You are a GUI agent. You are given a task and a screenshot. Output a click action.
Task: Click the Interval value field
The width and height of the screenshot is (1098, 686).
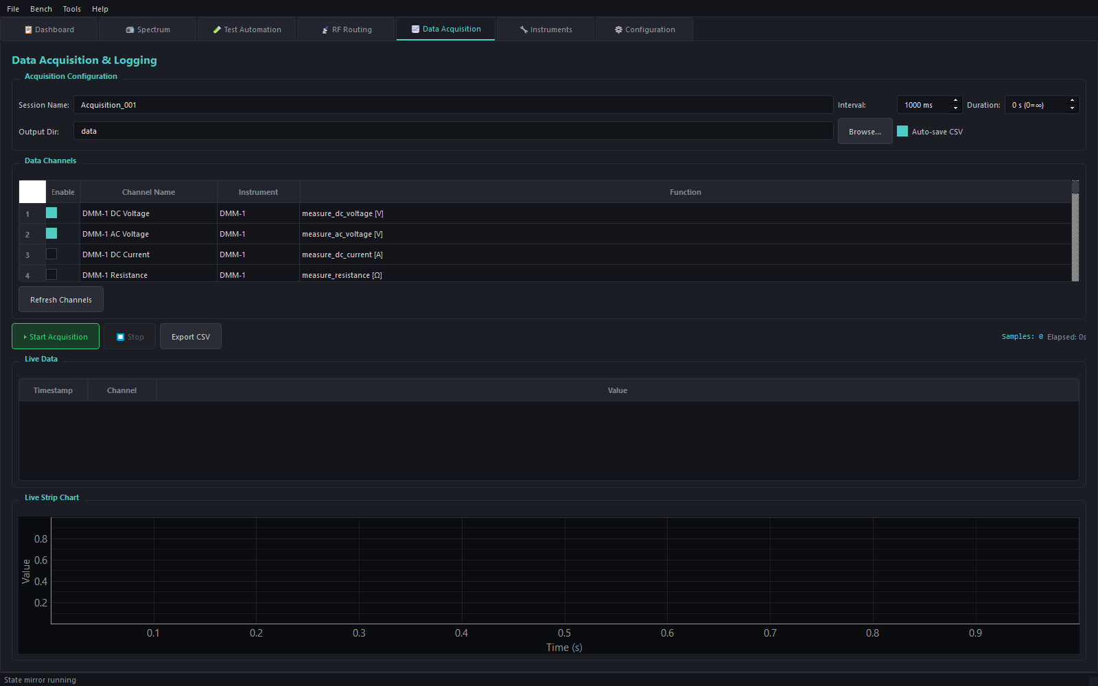tap(924, 105)
